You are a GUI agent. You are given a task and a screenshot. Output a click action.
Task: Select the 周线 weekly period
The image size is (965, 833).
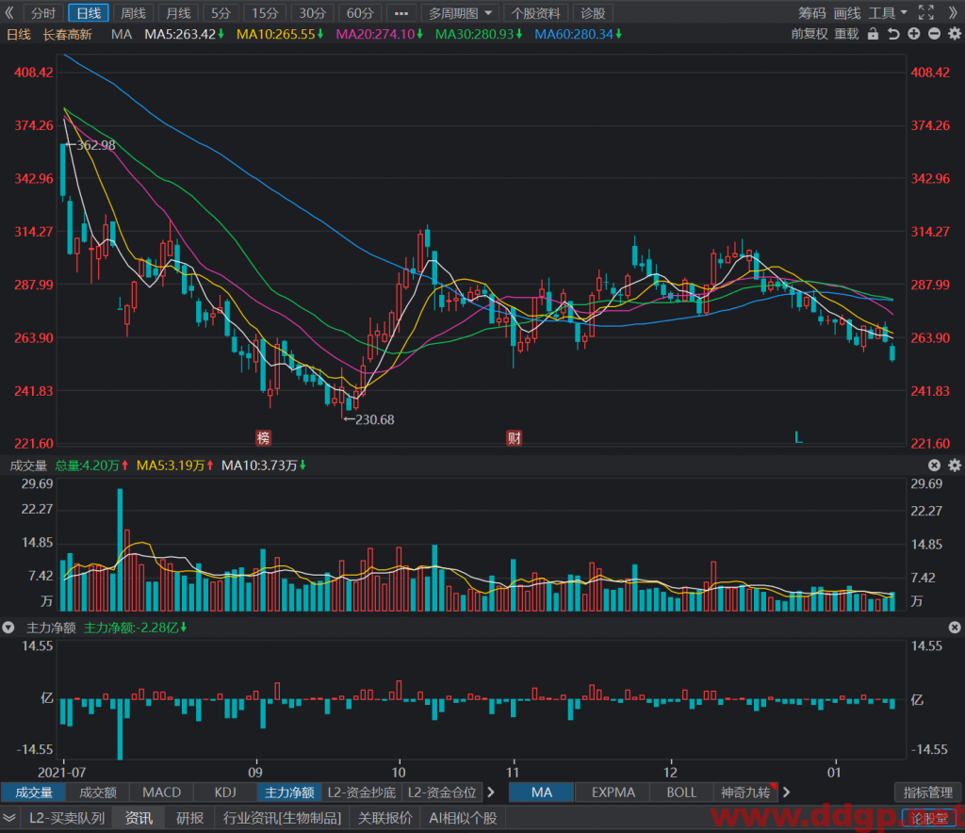coord(133,13)
